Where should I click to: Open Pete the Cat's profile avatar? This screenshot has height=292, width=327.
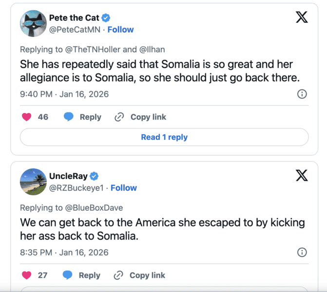click(33, 23)
